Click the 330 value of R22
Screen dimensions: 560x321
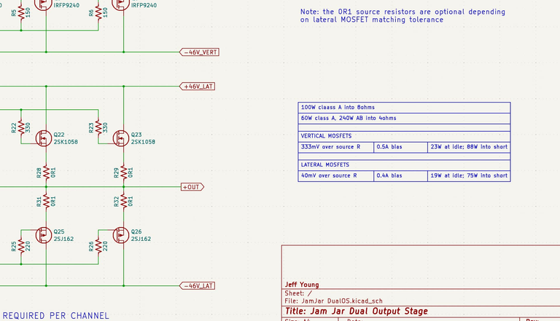pos(28,127)
